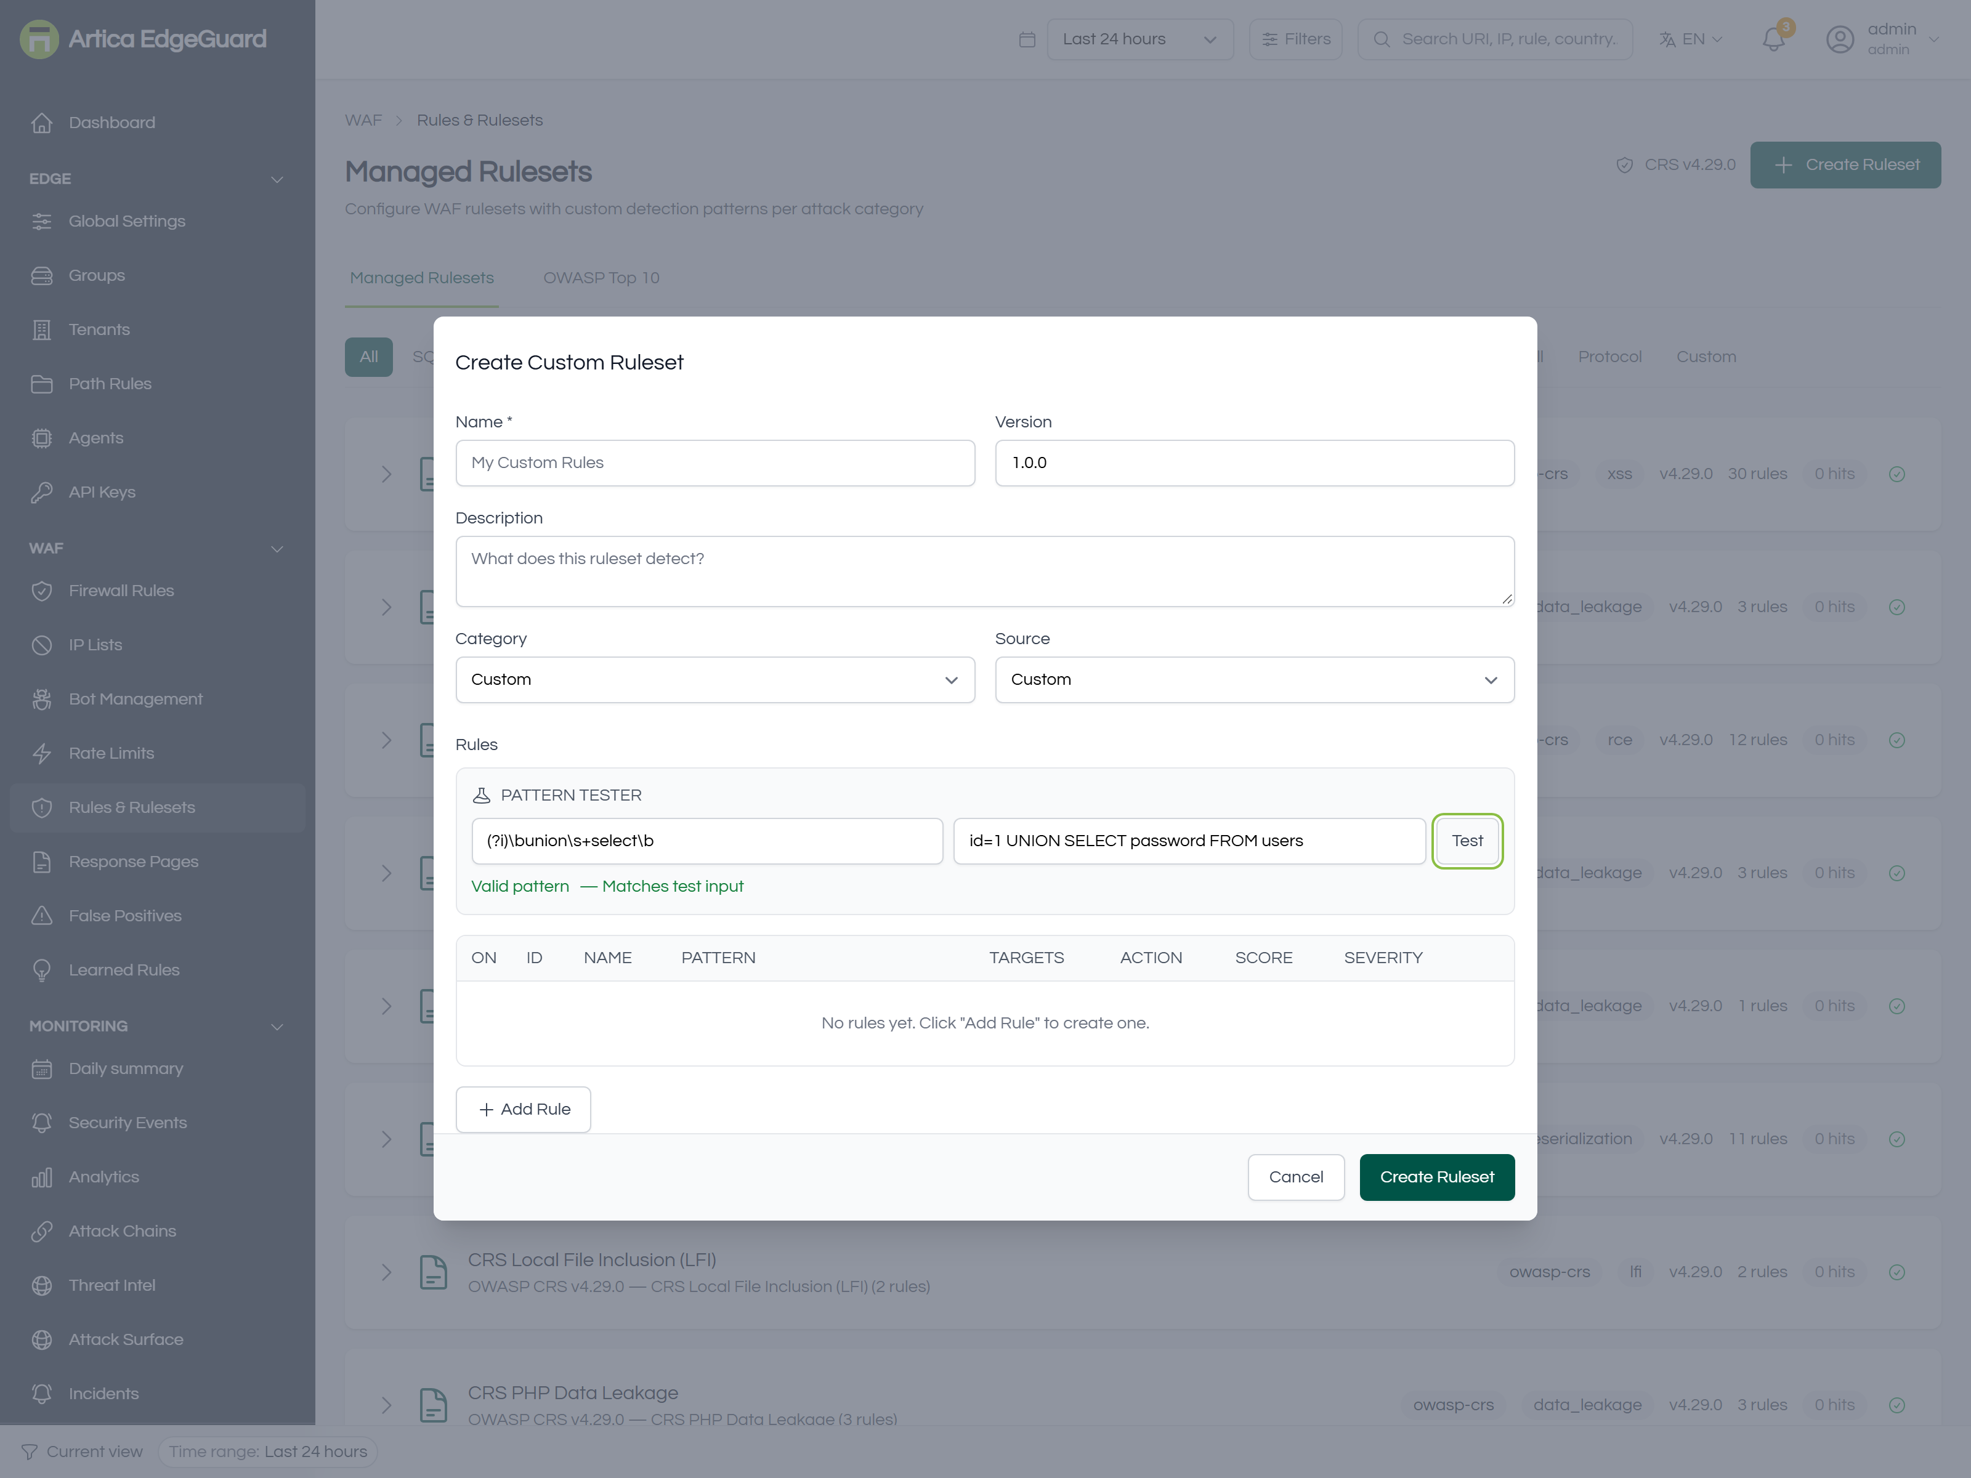This screenshot has height=1478, width=1971.
Task: Click the API Keys key icon
Action: pos(42,492)
